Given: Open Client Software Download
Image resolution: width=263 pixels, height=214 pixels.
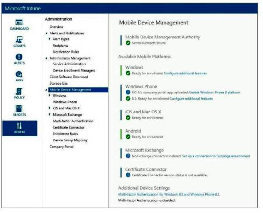Looking at the screenshot, I should tap(69, 77).
